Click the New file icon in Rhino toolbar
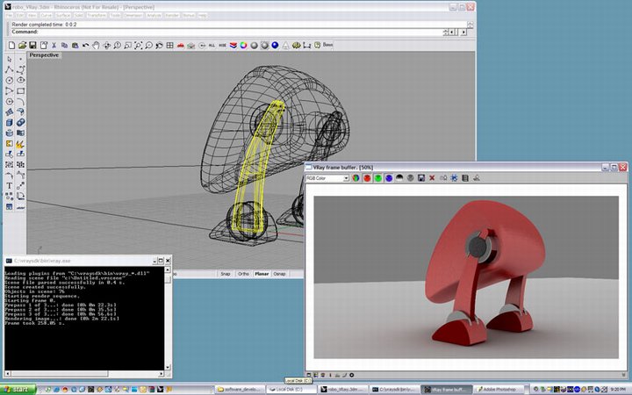 click(11, 45)
